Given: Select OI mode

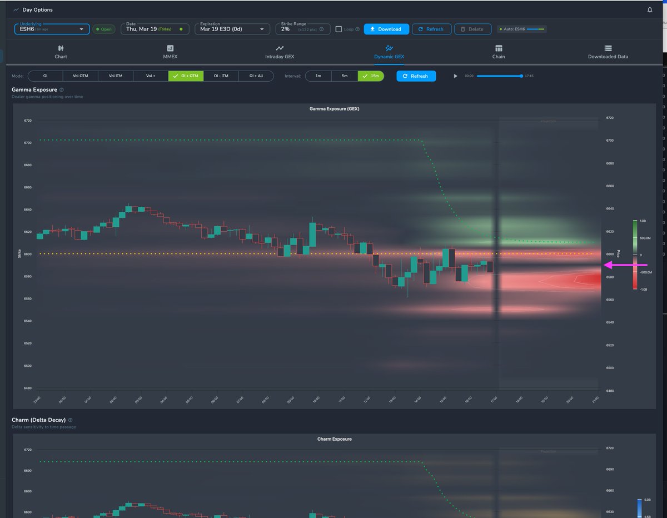Looking at the screenshot, I should coord(46,76).
